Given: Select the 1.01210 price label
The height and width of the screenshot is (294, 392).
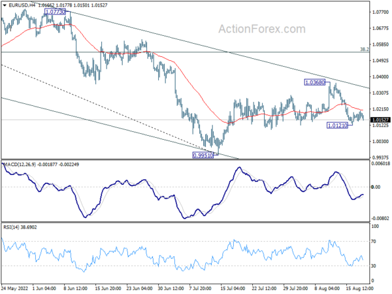Looking at the screenshot, I should tap(337, 125).
